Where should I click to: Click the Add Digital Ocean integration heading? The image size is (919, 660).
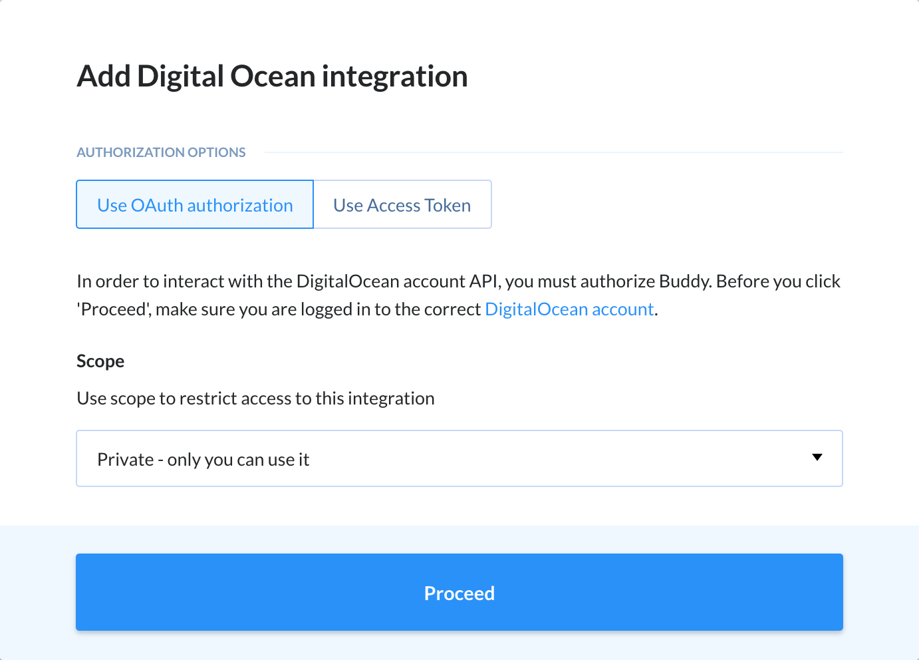coord(273,77)
